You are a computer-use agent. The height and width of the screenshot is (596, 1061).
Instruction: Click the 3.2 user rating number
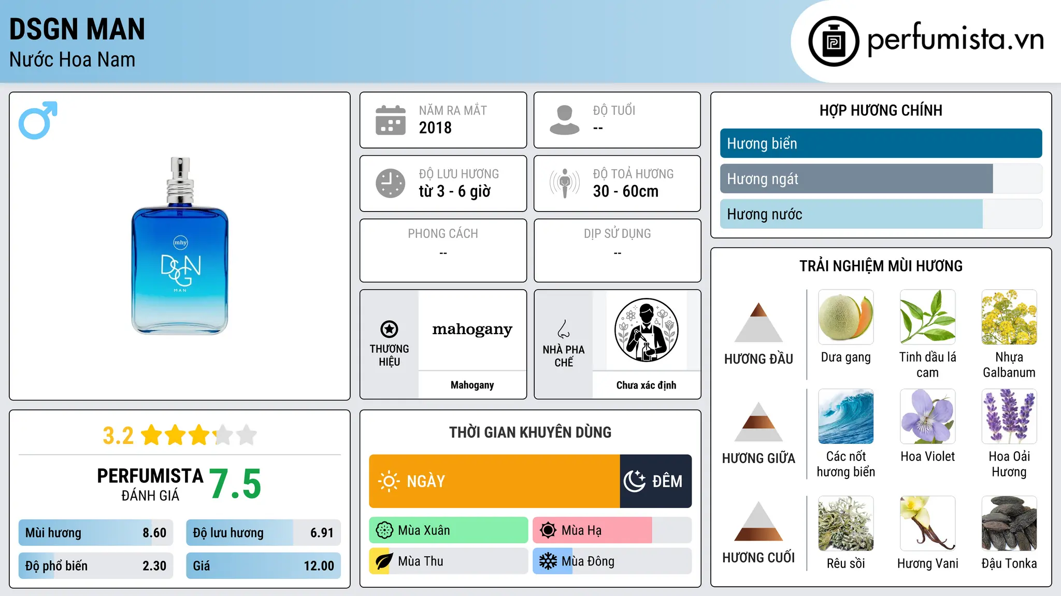[x=118, y=435]
